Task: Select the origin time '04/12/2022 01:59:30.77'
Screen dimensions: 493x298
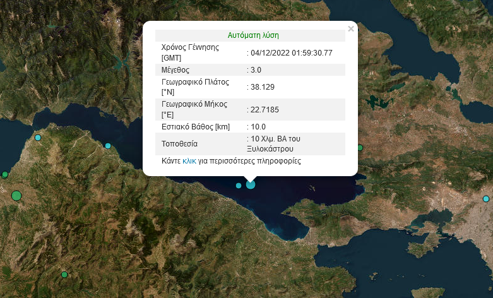Action: pos(292,53)
